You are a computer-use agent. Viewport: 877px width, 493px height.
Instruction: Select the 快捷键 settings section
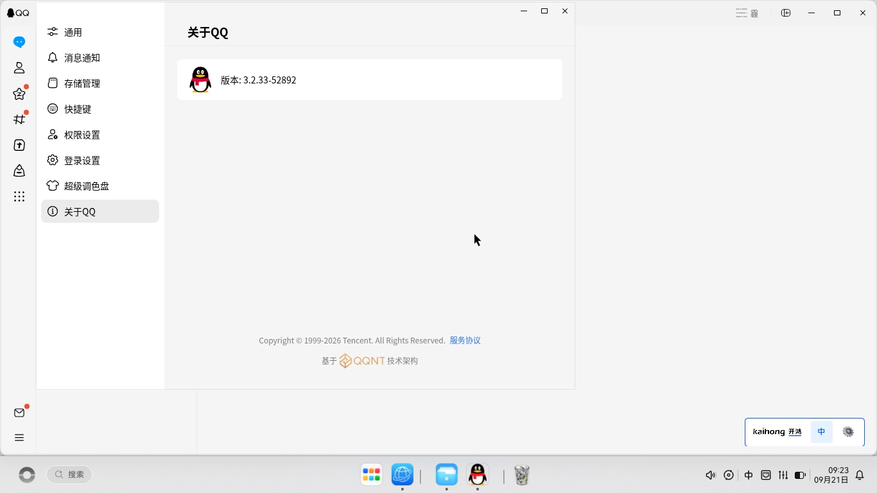100,109
